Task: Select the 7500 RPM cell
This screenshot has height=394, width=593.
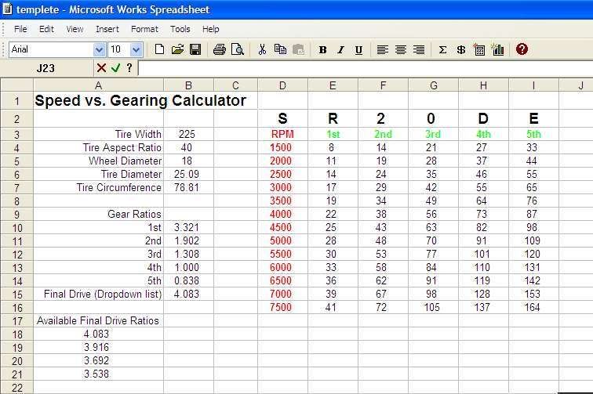Action: [x=282, y=307]
